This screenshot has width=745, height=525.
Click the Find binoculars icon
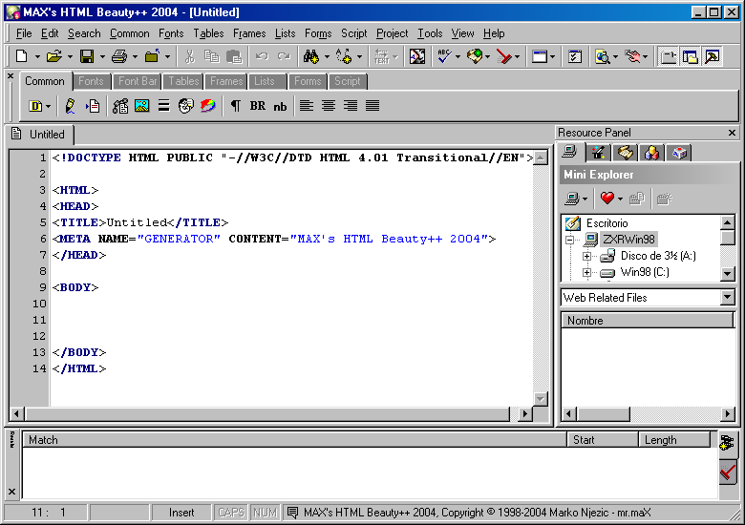point(311,56)
